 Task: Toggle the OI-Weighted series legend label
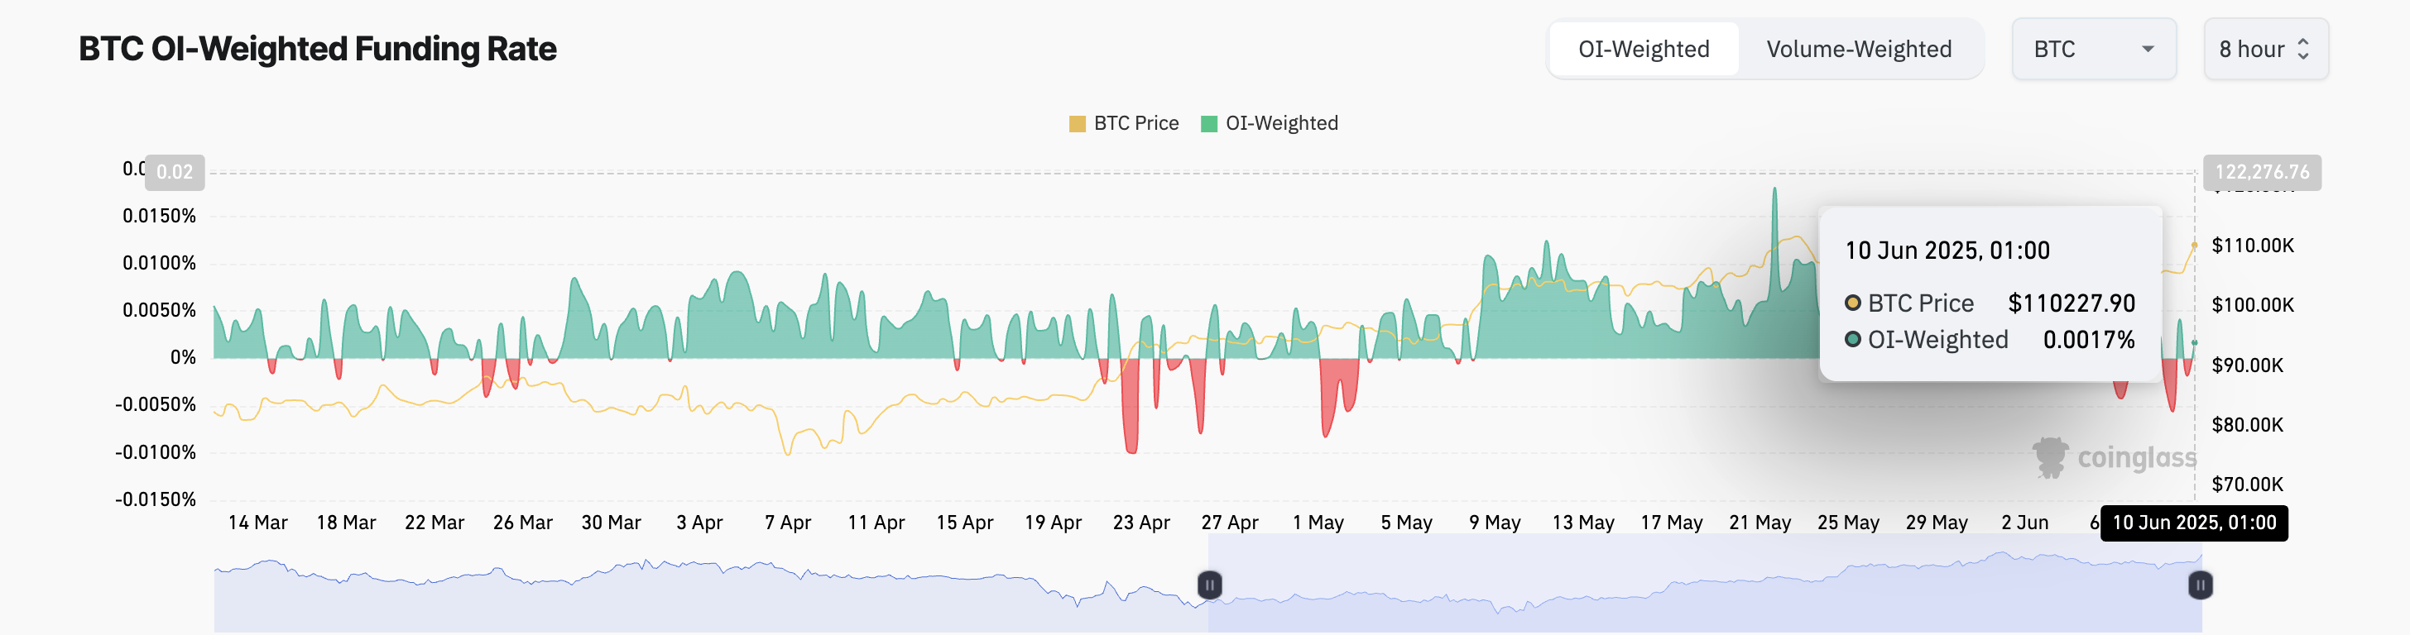[1281, 123]
